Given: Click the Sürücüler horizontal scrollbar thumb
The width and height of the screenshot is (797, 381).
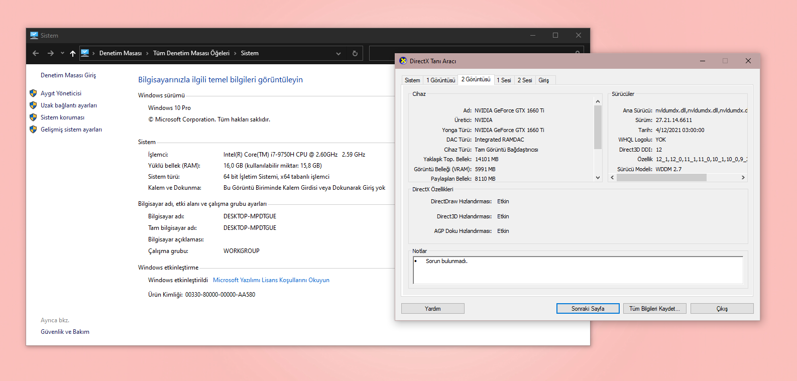Looking at the screenshot, I should [661, 178].
